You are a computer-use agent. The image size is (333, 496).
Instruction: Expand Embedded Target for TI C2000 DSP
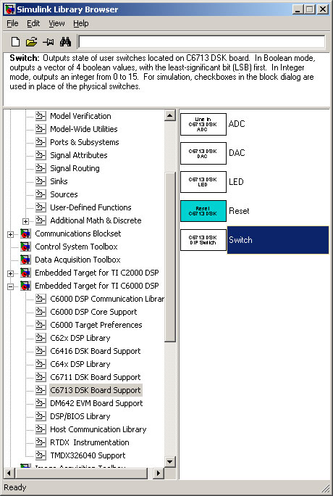10,273
